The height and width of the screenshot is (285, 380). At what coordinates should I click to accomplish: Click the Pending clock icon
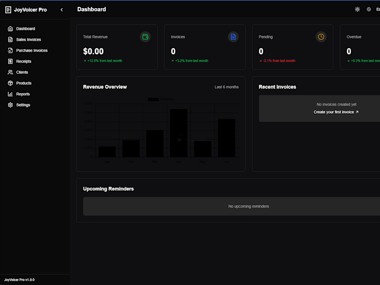click(x=321, y=37)
